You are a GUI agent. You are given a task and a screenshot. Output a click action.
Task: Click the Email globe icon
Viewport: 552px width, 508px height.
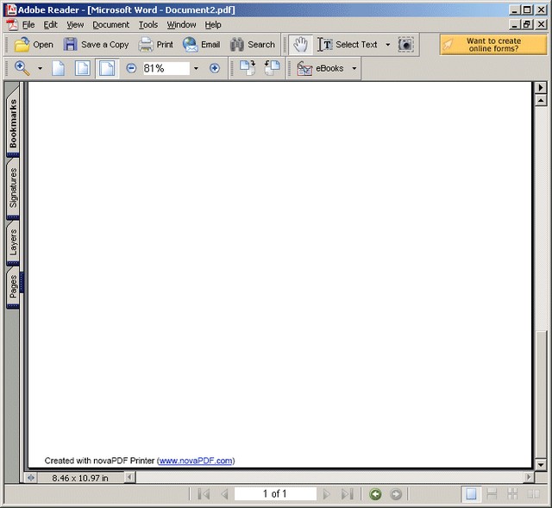tap(191, 45)
